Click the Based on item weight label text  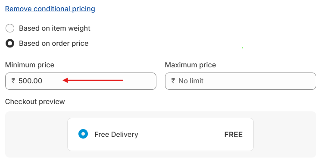[x=55, y=28]
